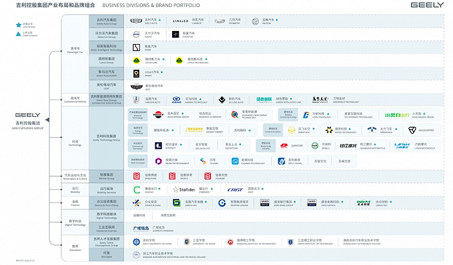The width and height of the screenshot is (453, 265).
Task: Click the Geely Holding Group logo on the left
Action: (28, 115)
